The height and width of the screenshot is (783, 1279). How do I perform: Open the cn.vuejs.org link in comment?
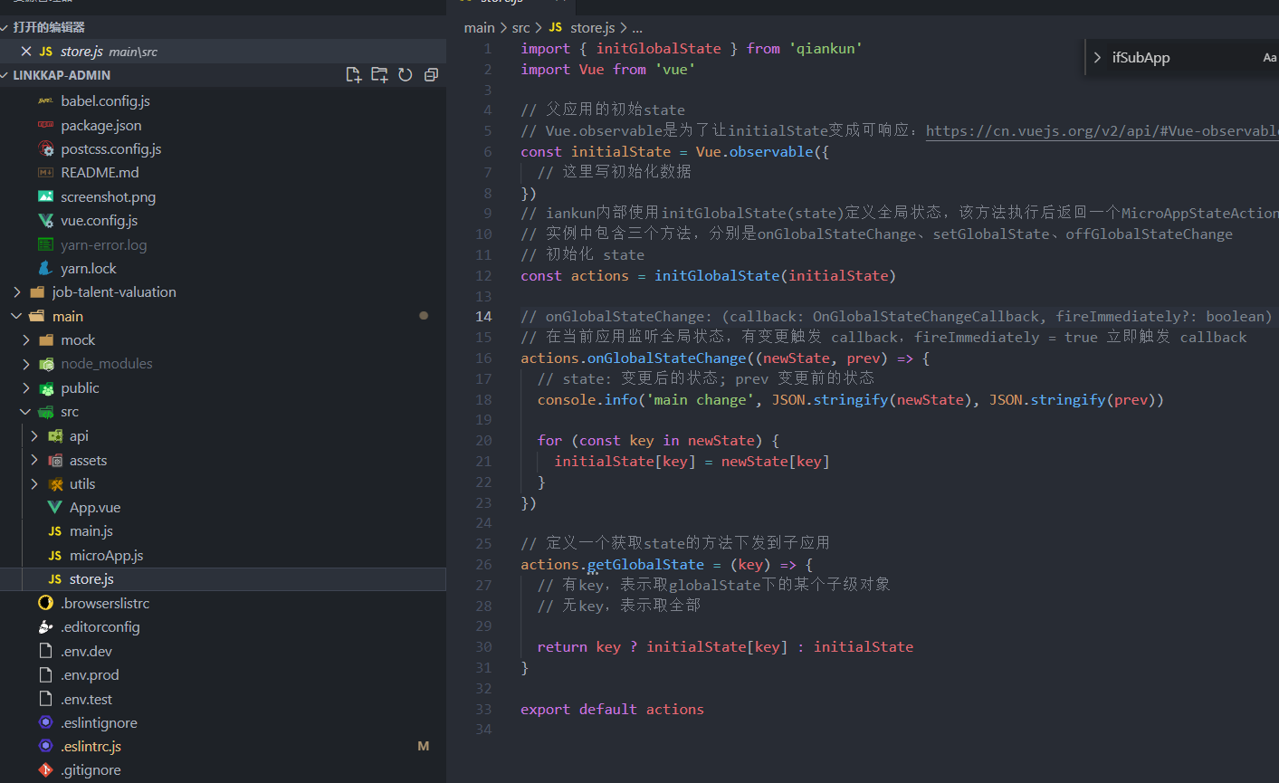tap(1102, 131)
